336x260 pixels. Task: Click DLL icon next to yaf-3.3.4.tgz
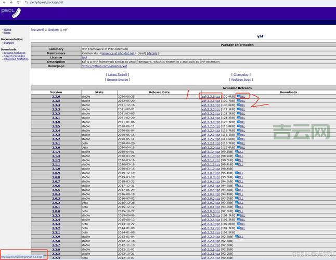[241, 105]
